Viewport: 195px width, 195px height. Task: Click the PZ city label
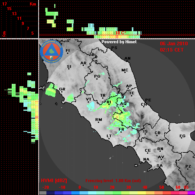(x=188, y=166)
